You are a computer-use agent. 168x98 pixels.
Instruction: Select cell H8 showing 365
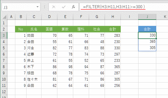point(113,67)
